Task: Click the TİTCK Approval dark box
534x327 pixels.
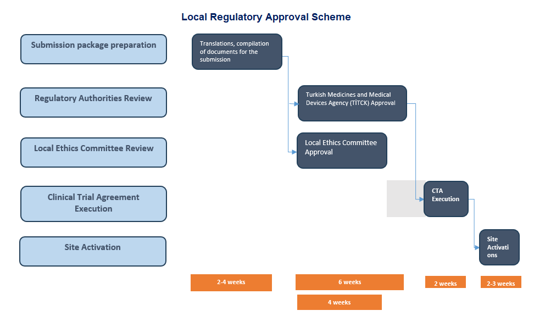Action: click(352, 103)
